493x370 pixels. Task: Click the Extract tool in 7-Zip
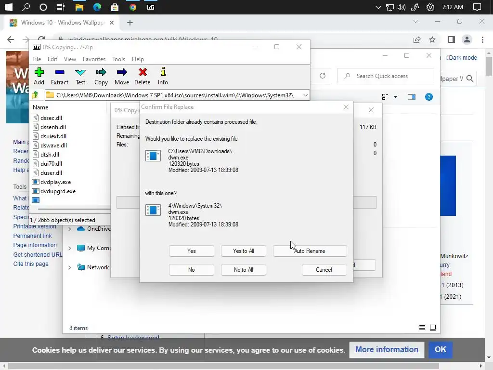point(59,76)
